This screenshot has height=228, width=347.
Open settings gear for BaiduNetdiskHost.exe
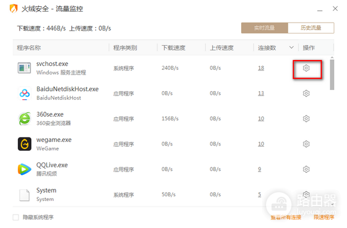306,94
